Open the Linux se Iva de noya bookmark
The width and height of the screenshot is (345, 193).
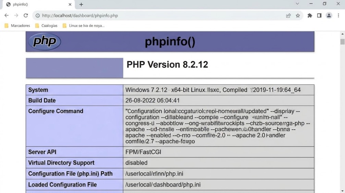coord(84,26)
